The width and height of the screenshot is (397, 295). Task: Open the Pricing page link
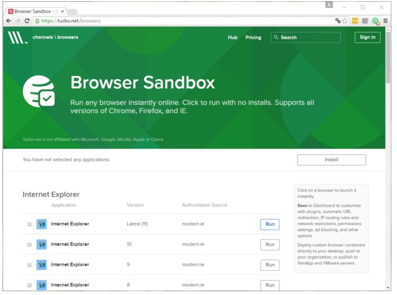coord(253,37)
